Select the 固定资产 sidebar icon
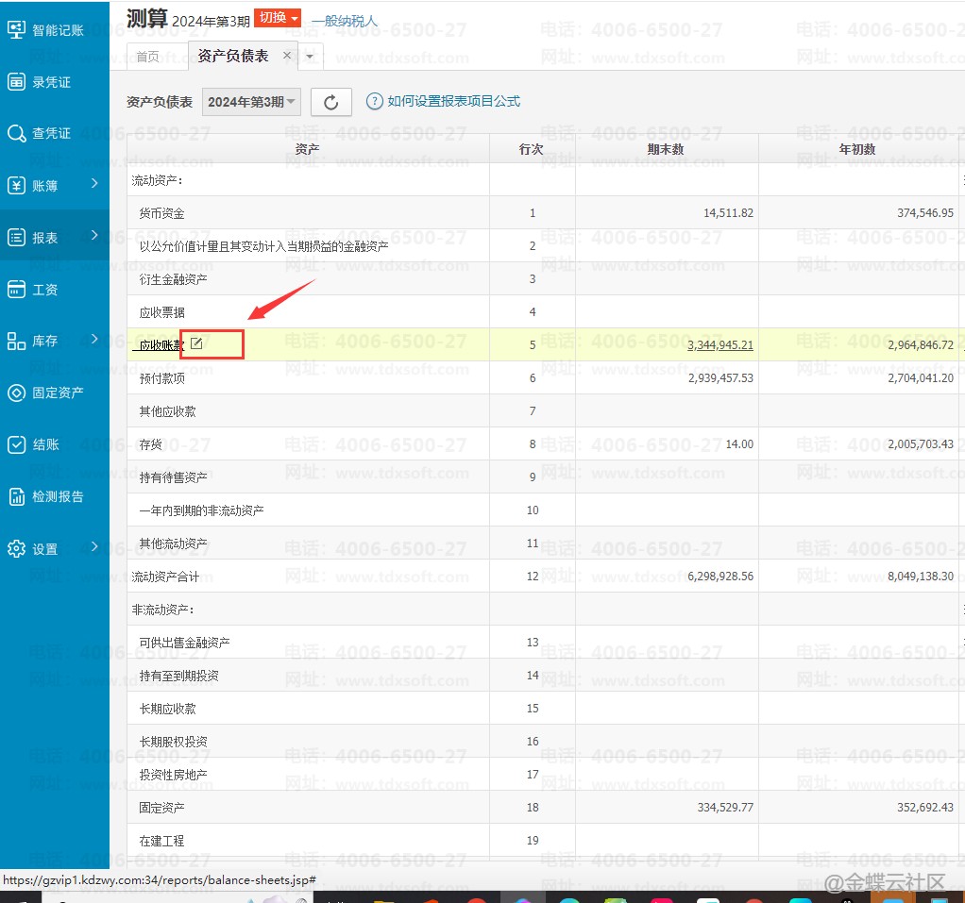The width and height of the screenshot is (965, 903). pos(16,393)
